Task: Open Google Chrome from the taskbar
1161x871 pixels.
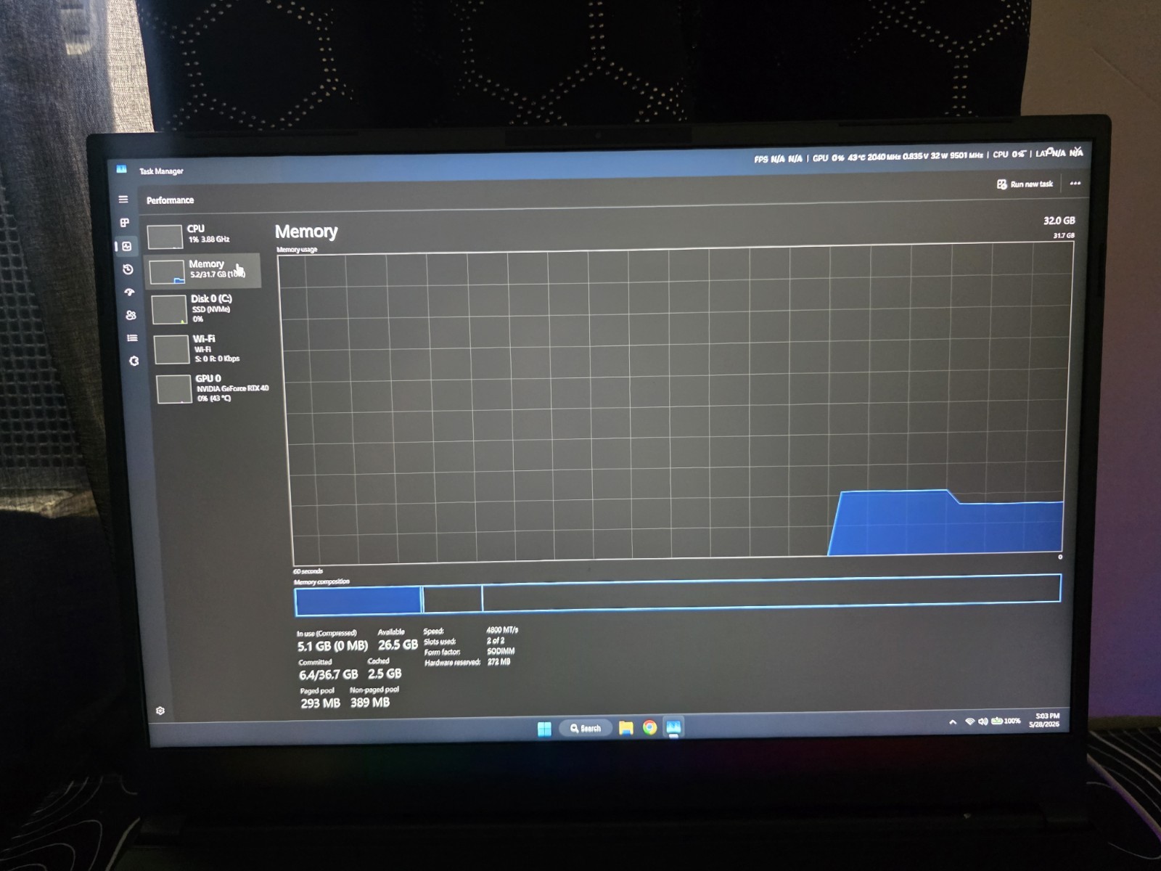Action: coord(650,727)
